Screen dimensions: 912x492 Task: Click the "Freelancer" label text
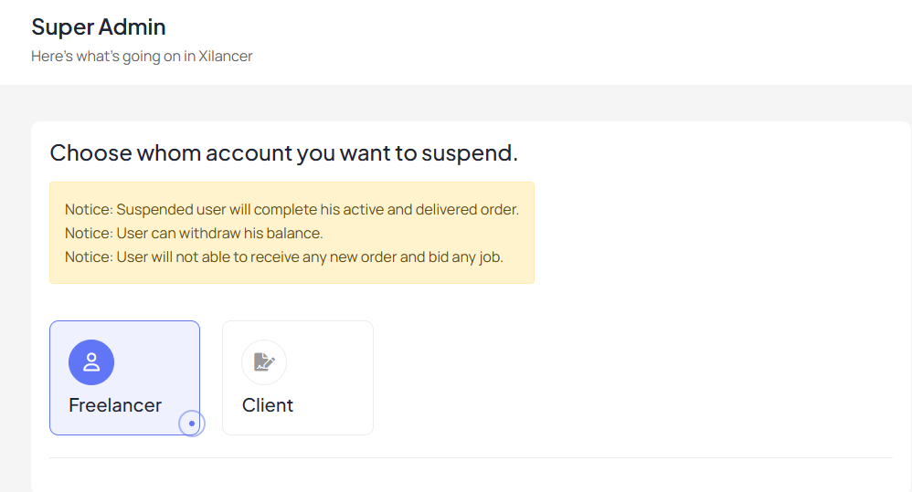pos(115,405)
